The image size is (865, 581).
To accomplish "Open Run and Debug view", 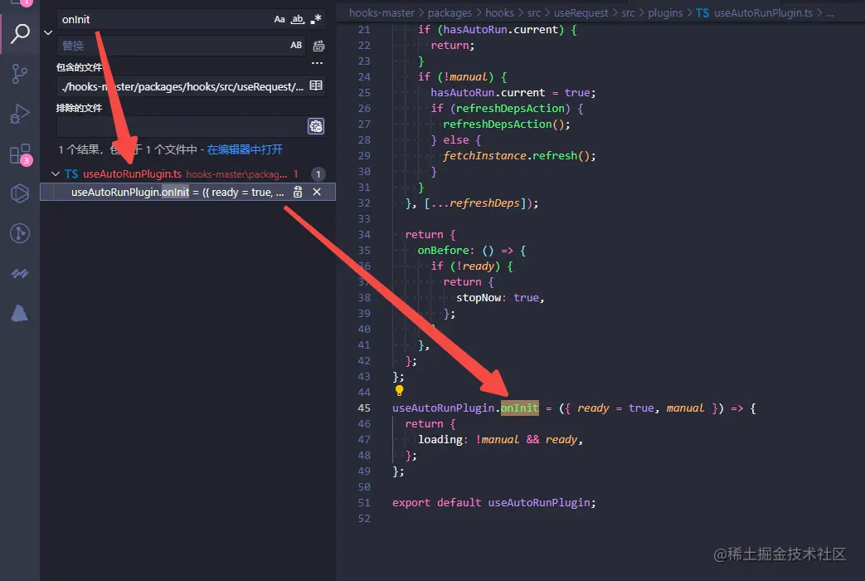I will pyautogui.click(x=20, y=114).
